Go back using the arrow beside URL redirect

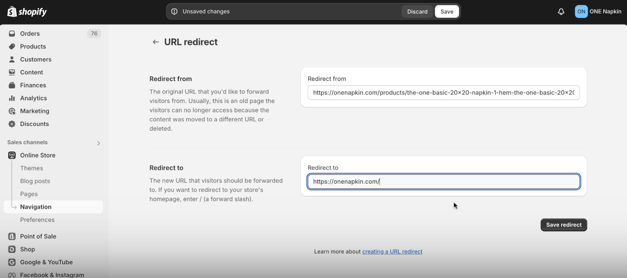[156, 42]
